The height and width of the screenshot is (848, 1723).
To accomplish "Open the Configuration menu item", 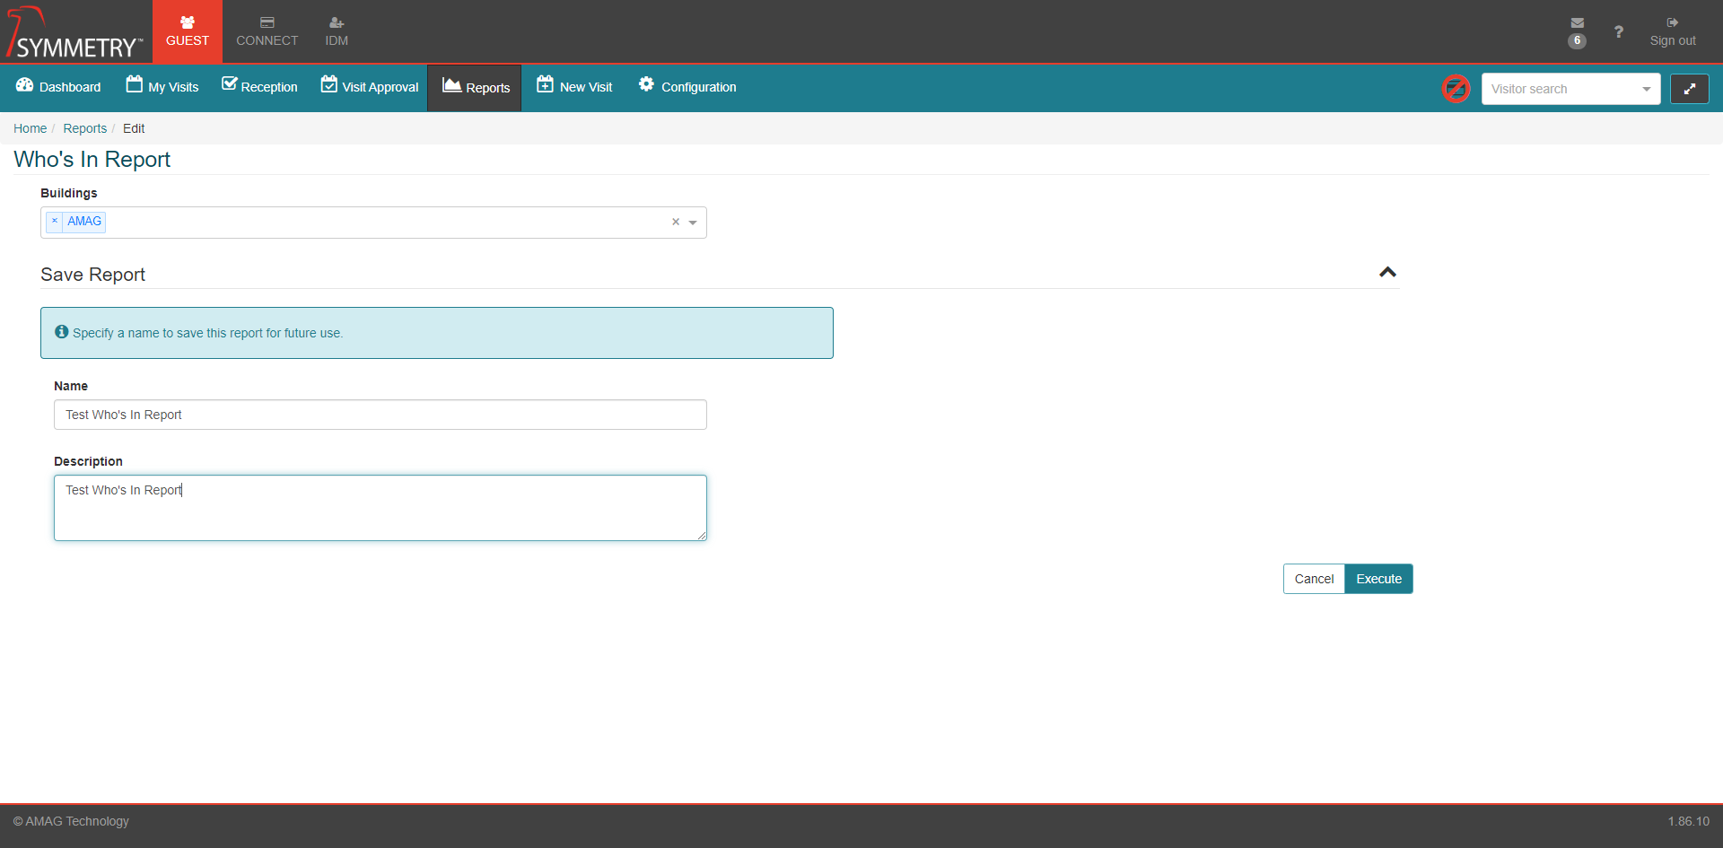I will [x=687, y=87].
